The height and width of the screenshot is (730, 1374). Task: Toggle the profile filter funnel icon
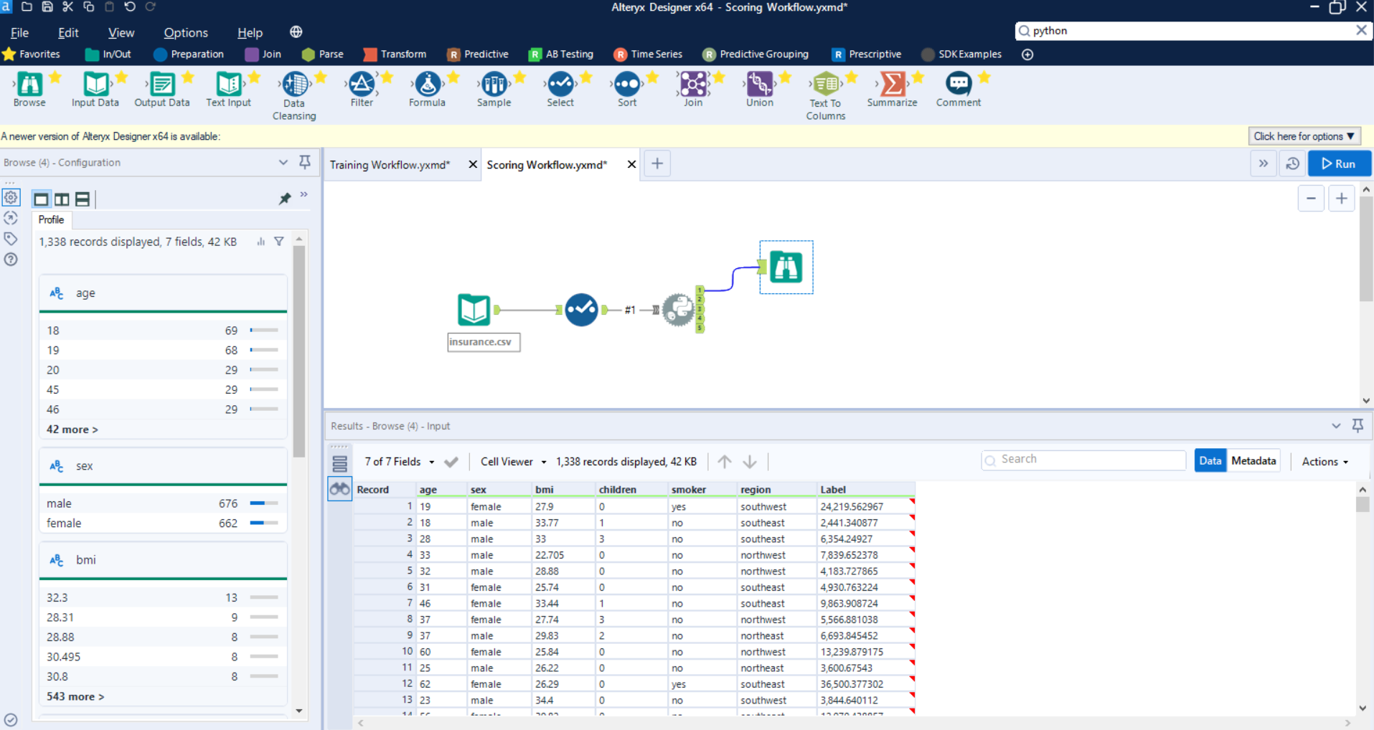click(279, 242)
